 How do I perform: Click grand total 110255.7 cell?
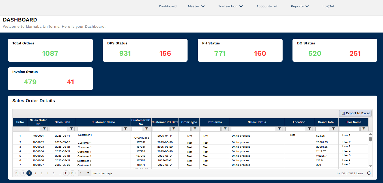pyautogui.click(x=326, y=156)
